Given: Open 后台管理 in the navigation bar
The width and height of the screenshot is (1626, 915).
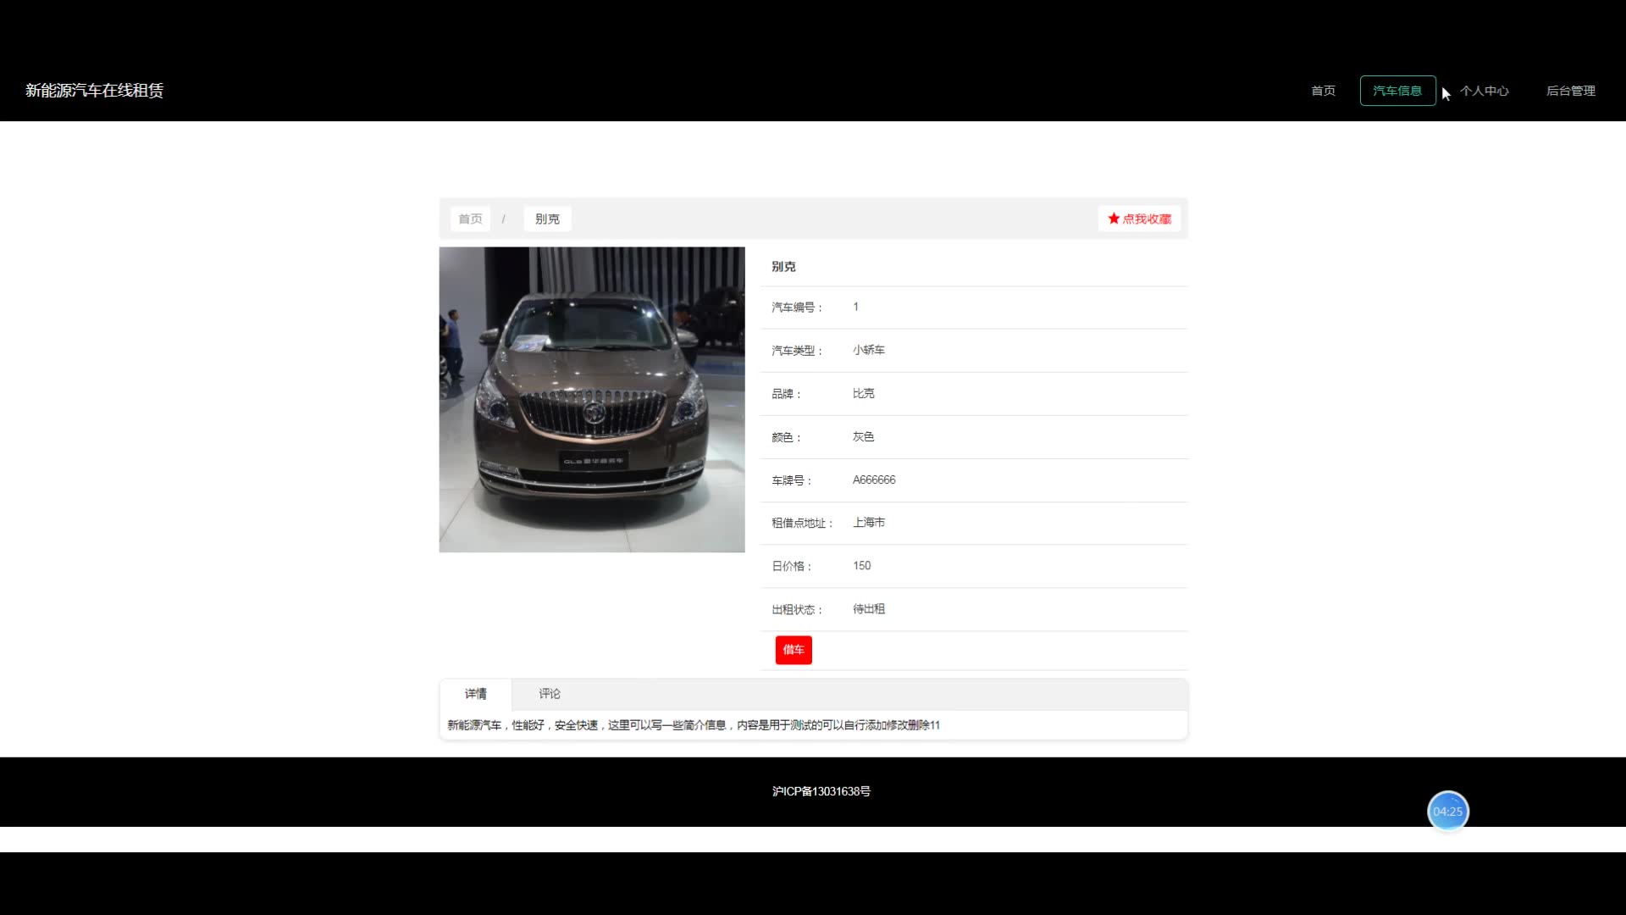Looking at the screenshot, I should 1570,91.
